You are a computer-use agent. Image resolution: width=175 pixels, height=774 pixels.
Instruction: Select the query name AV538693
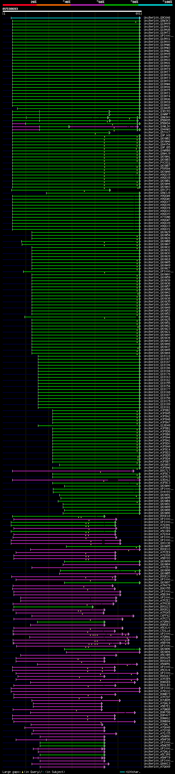click(x=10, y=9)
